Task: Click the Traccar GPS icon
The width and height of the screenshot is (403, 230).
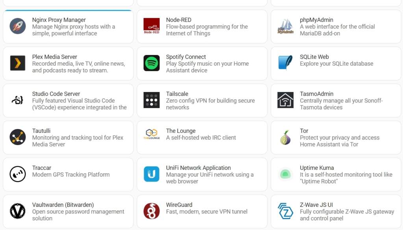Action: click(18, 174)
